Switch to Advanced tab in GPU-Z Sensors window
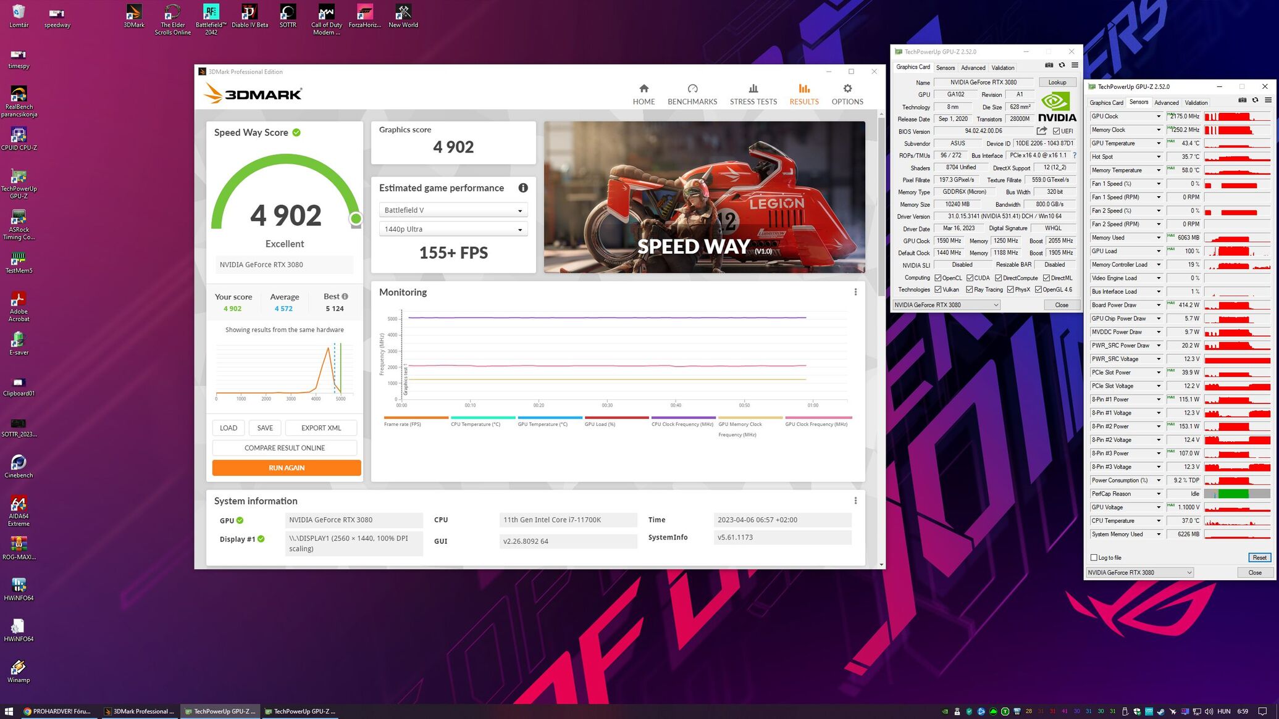The width and height of the screenshot is (1279, 719). pos(1166,103)
